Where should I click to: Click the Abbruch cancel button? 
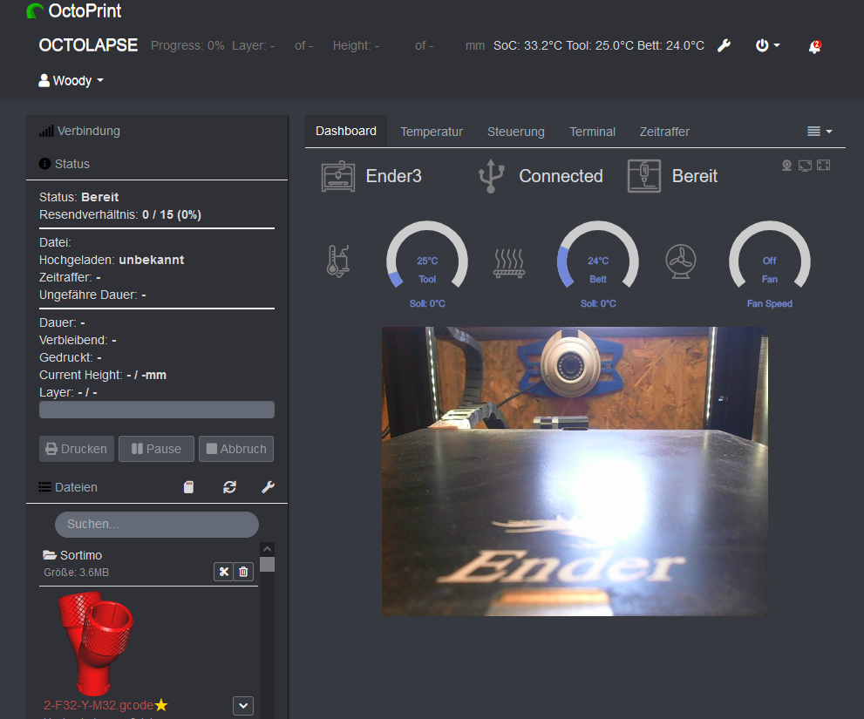pos(236,449)
